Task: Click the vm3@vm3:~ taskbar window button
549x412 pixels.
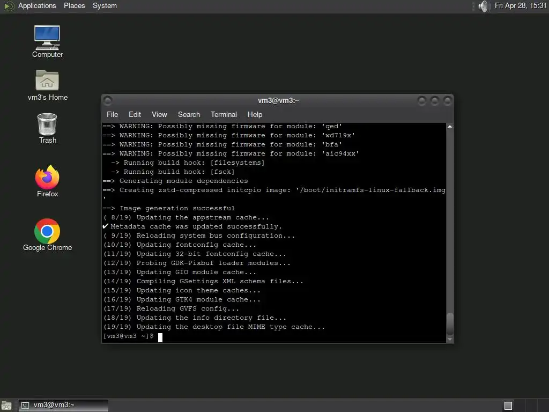Action: pyautogui.click(x=63, y=406)
